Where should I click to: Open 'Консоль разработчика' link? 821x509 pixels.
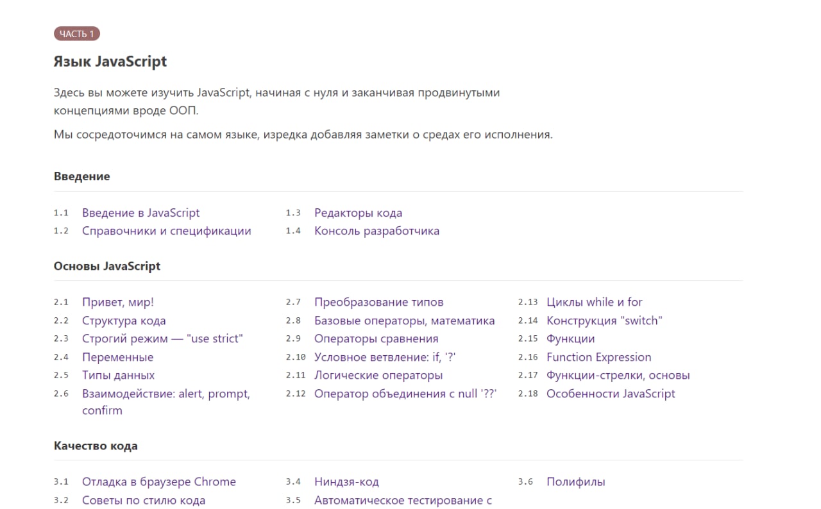point(377,231)
